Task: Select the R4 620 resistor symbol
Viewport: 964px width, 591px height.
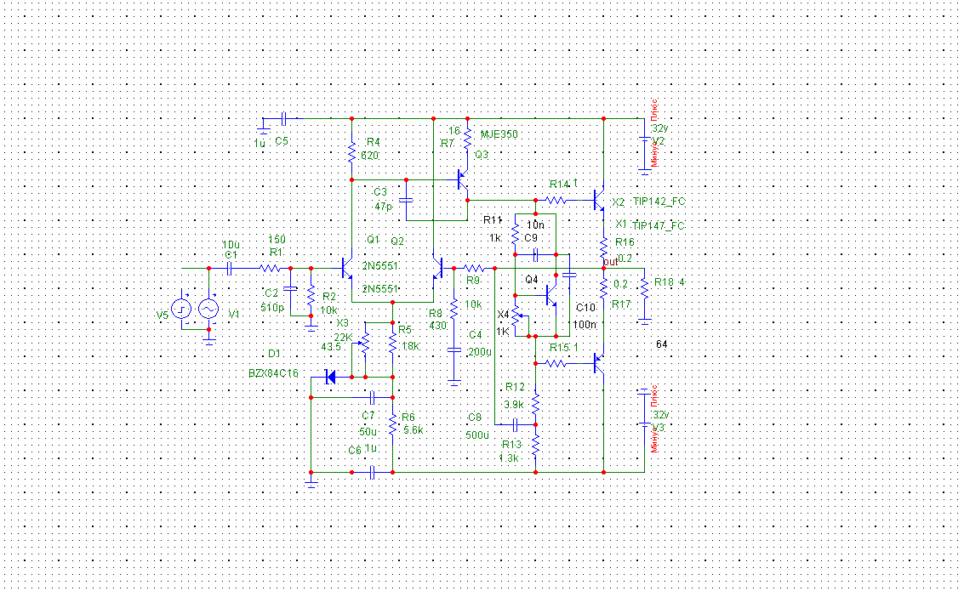Action: (x=351, y=154)
